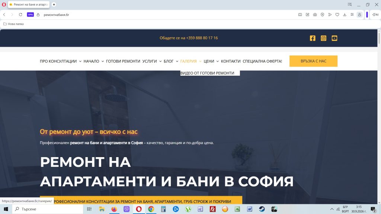Image resolution: width=381 pixels, height=214 pixels.
Task: Open Task View on the taskbar
Action: (x=89, y=209)
